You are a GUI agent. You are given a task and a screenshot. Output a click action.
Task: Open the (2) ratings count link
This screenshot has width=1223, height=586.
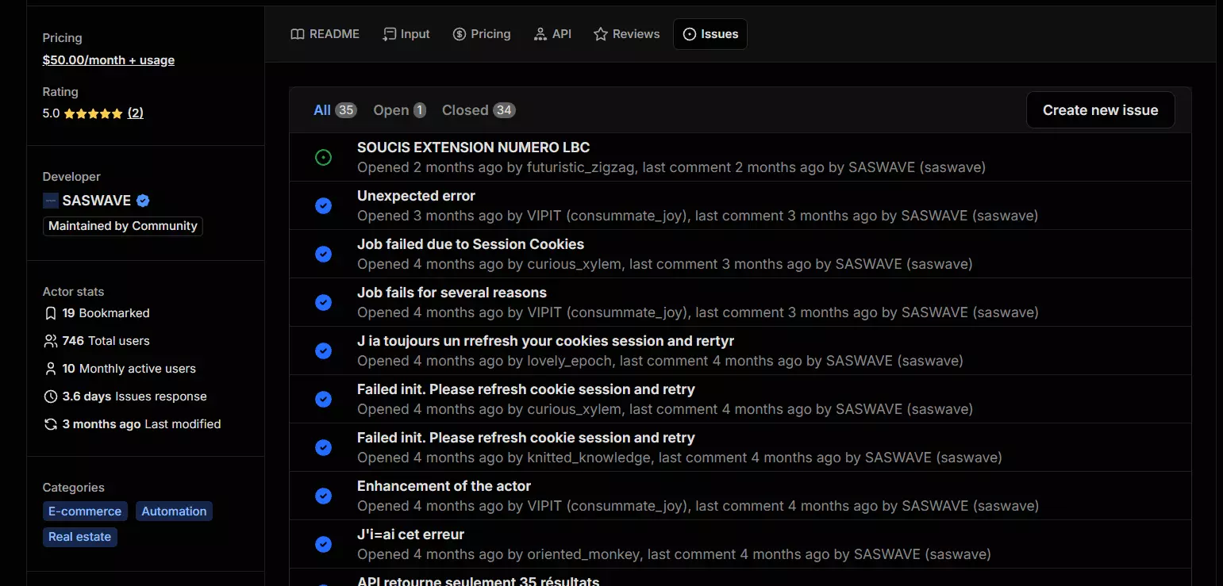tap(136, 113)
